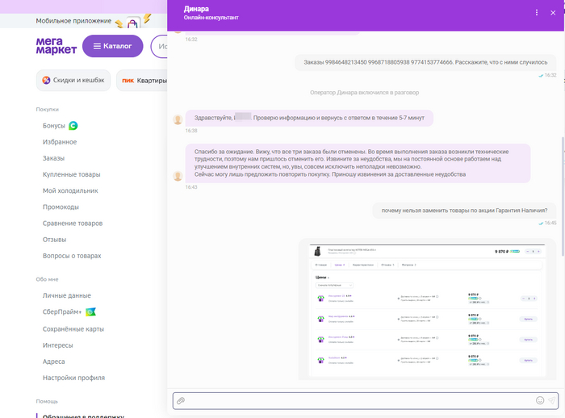This screenshot has height=418, width=565.
Task: Close the Динара chat panel
Action: point(553,13)
